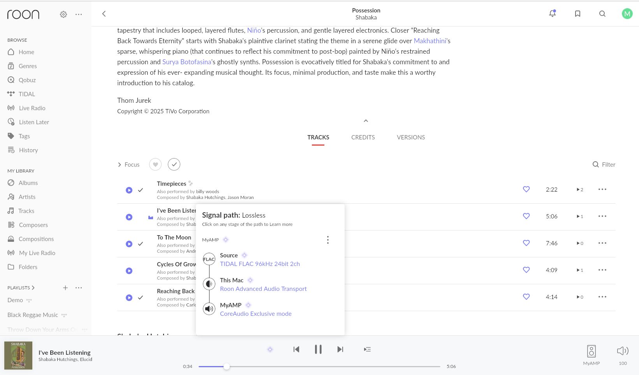Open more options for 4:14 track row
639x375 pixels.
(x=602, y=297)
